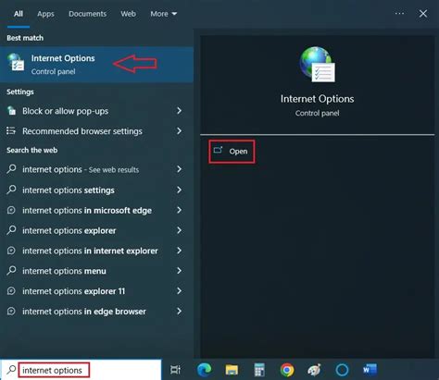The height and width of the screenshot is (380, 439).
Task: Click the magnifier beside 'internet options - See web results'
Action: click(x=11, y=169)
